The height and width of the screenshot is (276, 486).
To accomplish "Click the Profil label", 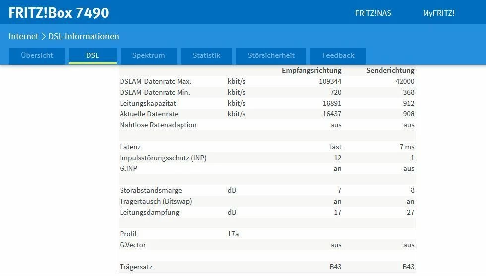I will coord(128,234).
